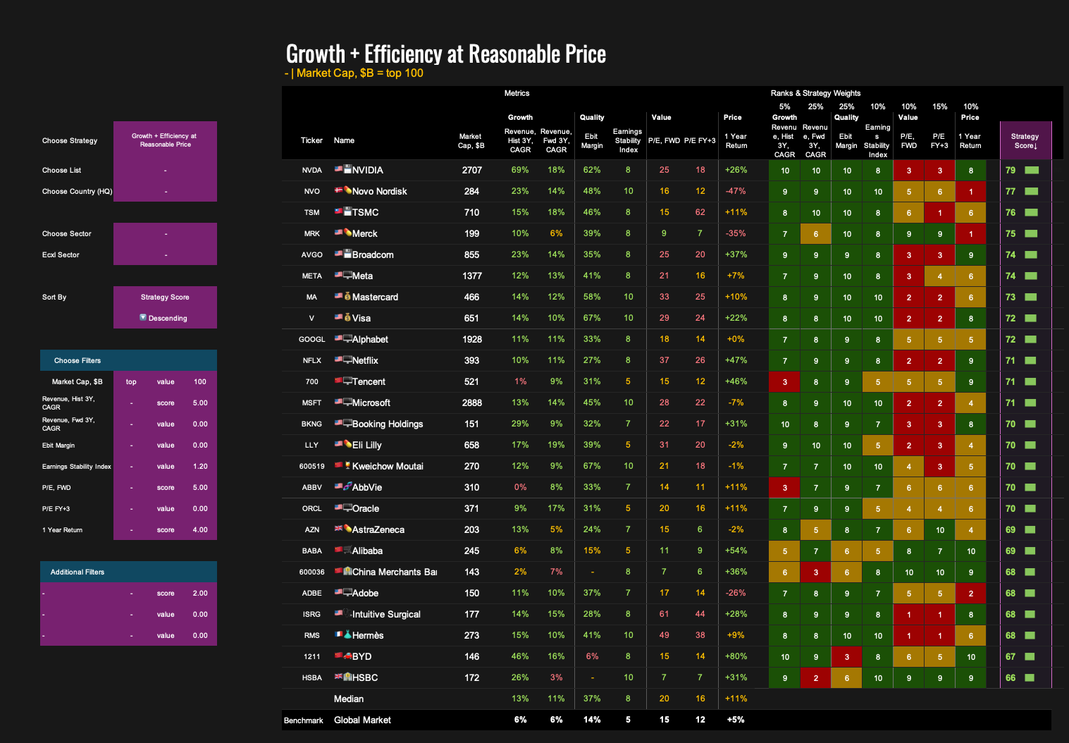
Task: Click the 'Growth + Efficiency at Reasonable Price' title
Action: [x=446, y=54]
